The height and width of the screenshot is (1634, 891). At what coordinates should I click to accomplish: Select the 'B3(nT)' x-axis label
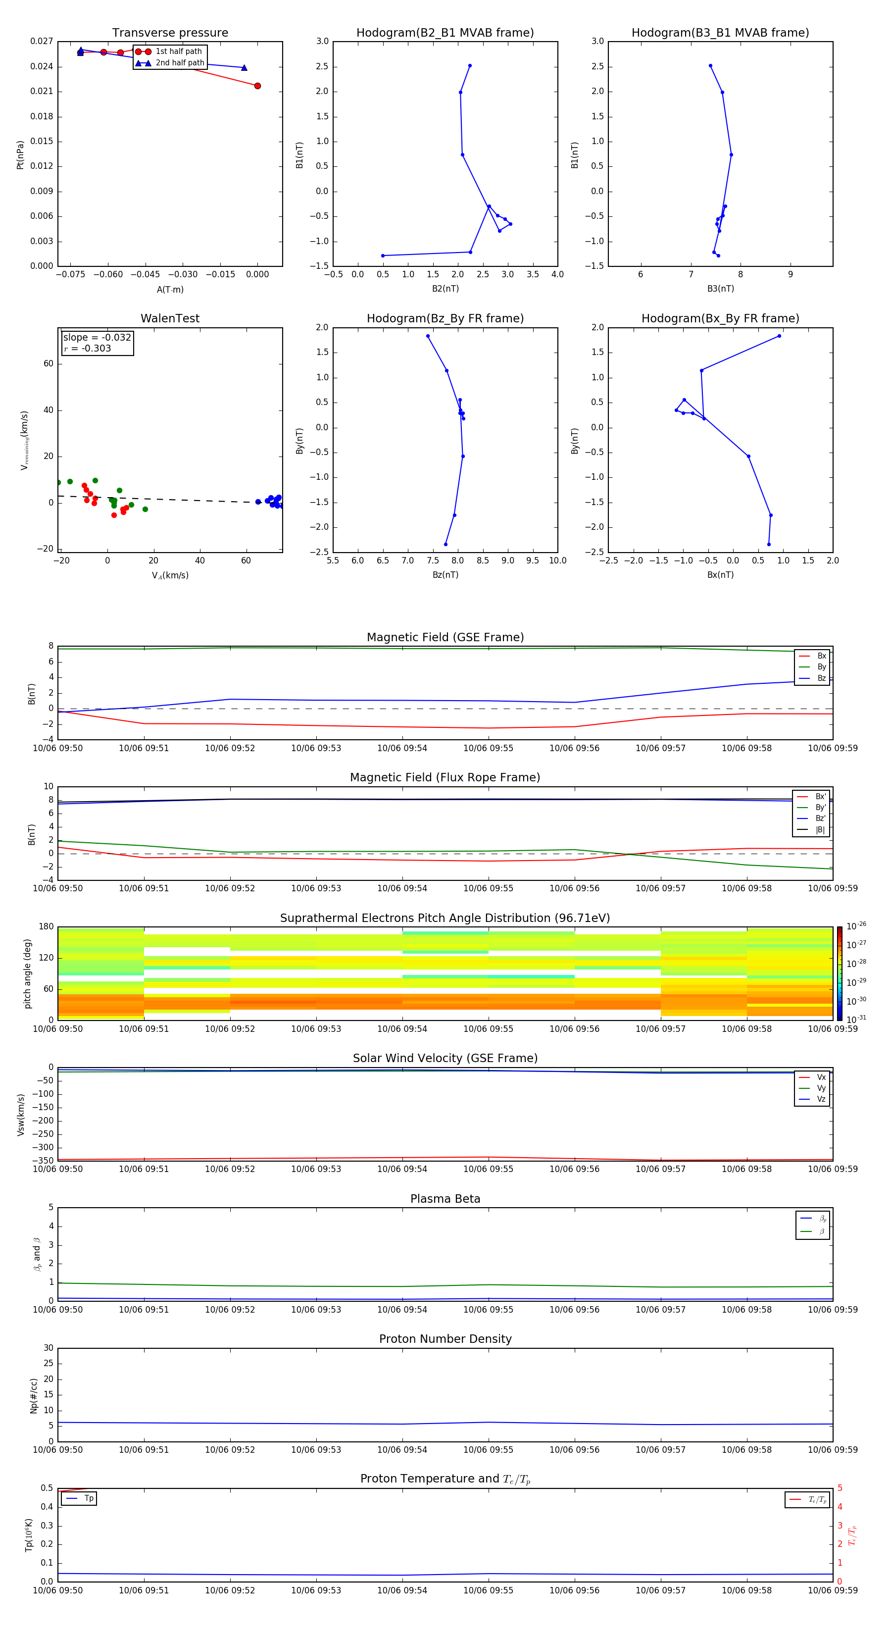coord(720,289)
